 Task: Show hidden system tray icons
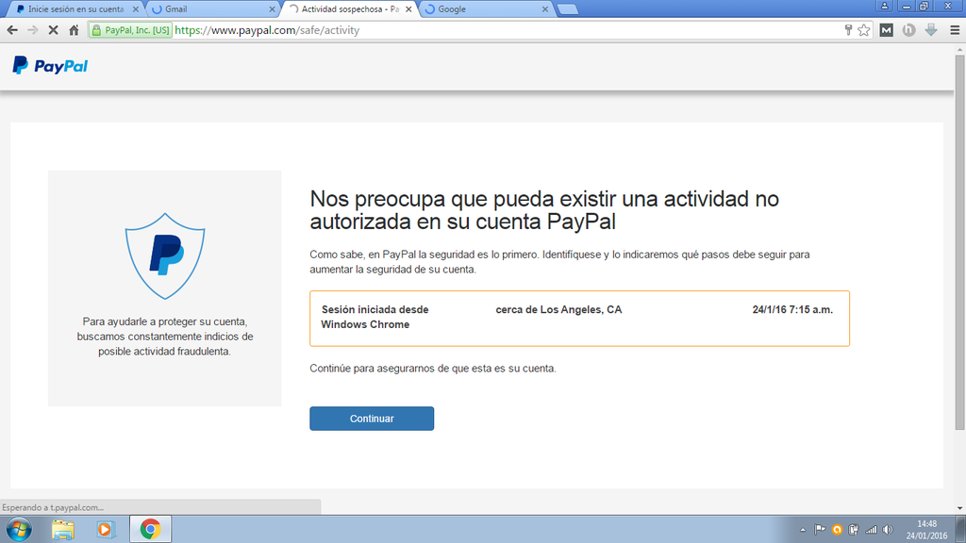tap(803, 530)
